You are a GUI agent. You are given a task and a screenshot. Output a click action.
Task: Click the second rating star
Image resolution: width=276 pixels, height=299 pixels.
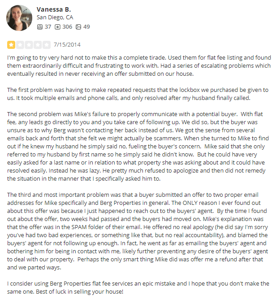[20, 45]
